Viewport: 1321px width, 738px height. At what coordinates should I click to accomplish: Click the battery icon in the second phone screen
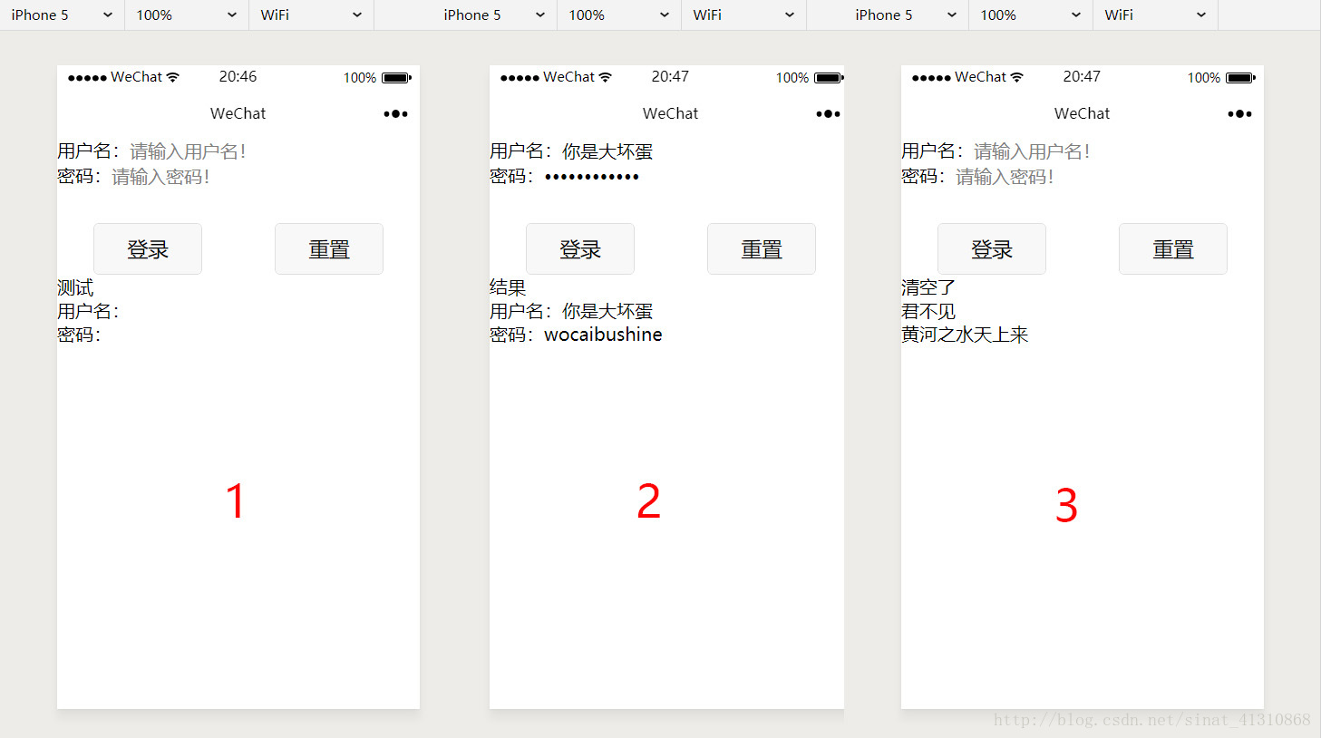pos(829,78)
